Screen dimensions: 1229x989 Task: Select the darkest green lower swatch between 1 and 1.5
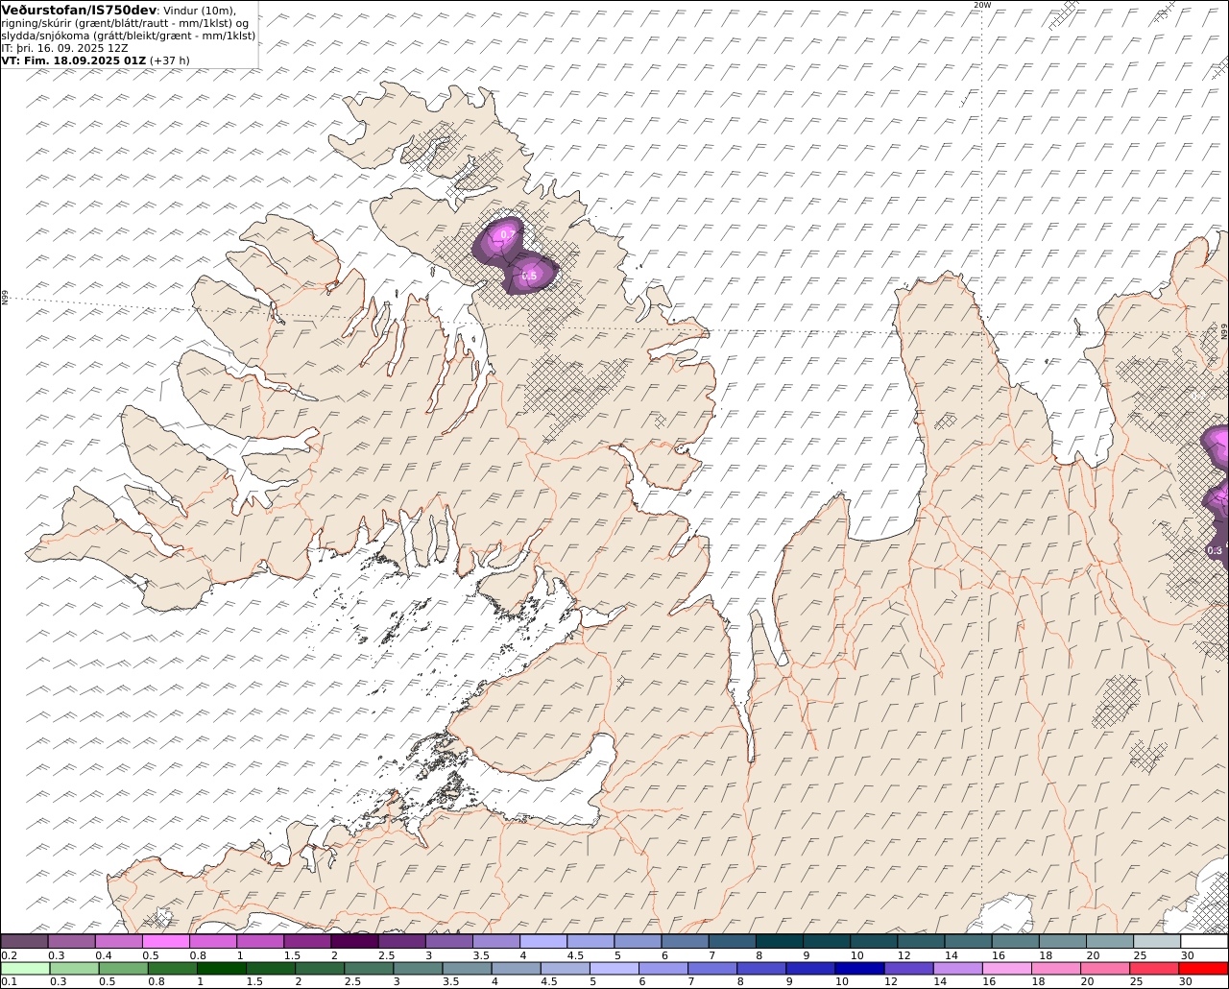tap(222, 968)
